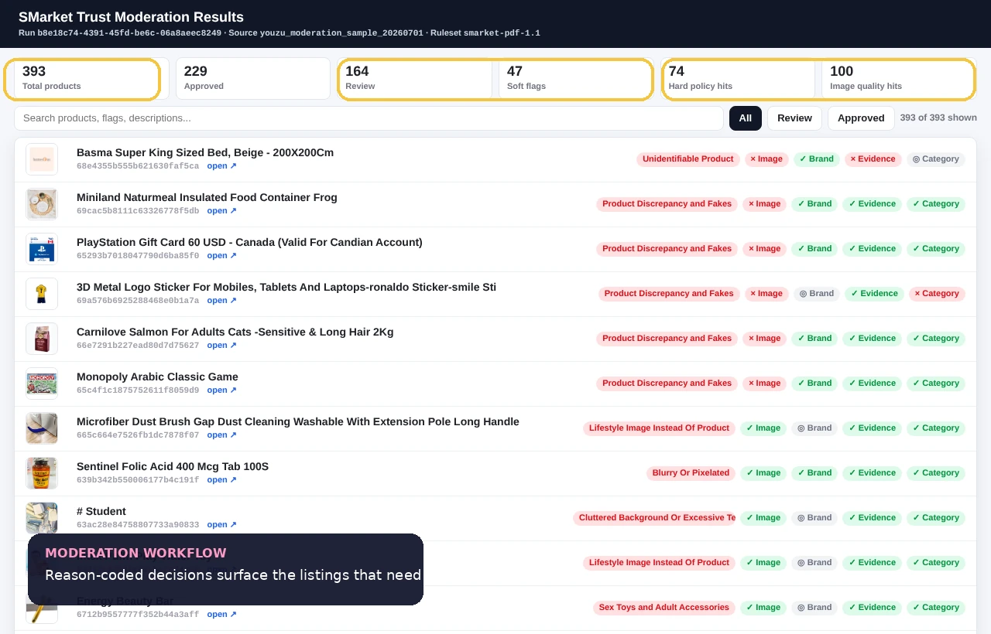Click Monopoly Arabic game thumbnail

42,383
